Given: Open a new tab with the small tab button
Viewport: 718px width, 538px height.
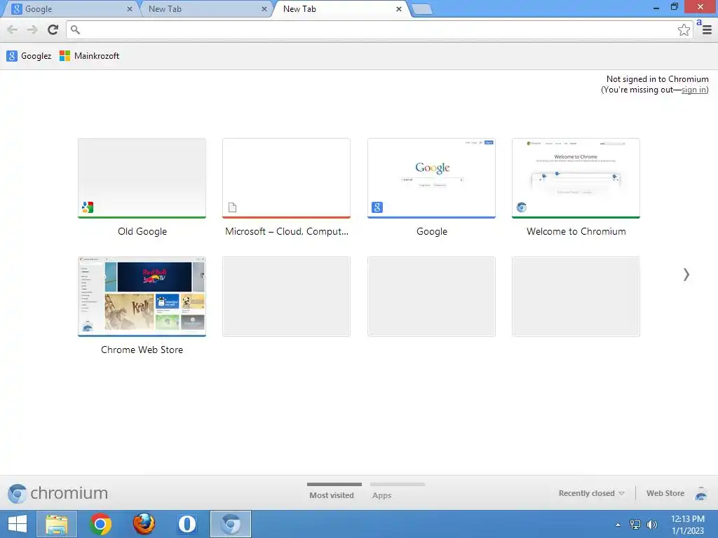Looking at the screenshot, I should (421, 9).
